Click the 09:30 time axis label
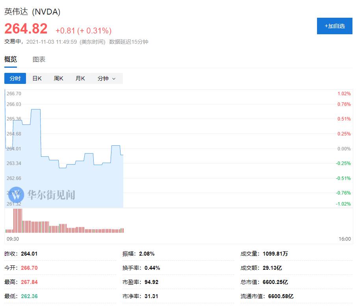The width and height of the screenshot is (356, 306). 13,239
